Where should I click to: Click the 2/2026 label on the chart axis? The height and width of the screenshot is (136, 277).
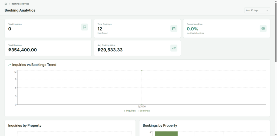point(142,107)
